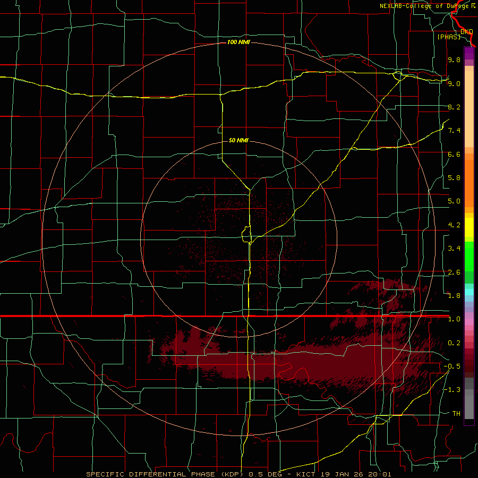478x478 pixels.
Task: Click the DKD product code label
Action: tap(467, 32)
